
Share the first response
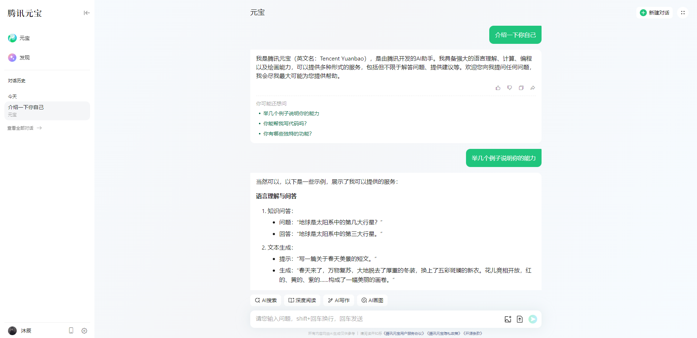point(533,88)
